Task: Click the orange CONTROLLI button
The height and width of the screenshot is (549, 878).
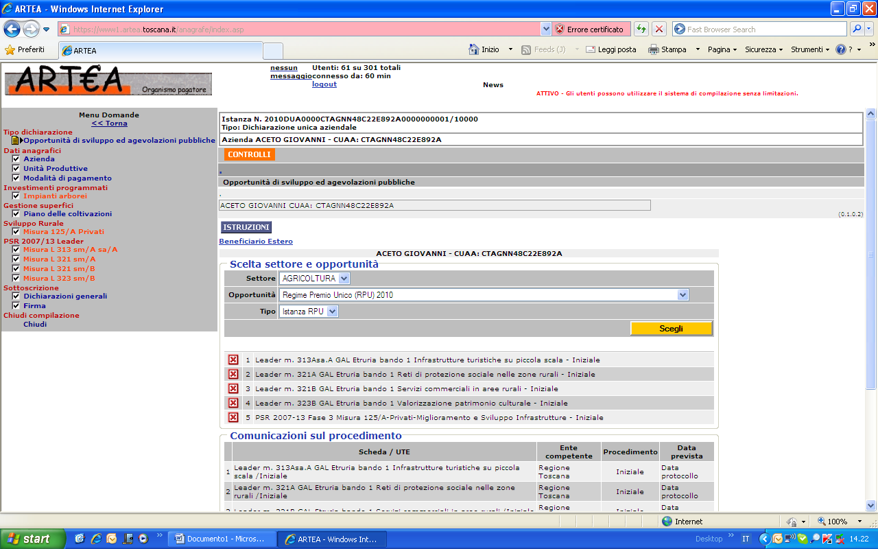Action: tap(249, 154)
